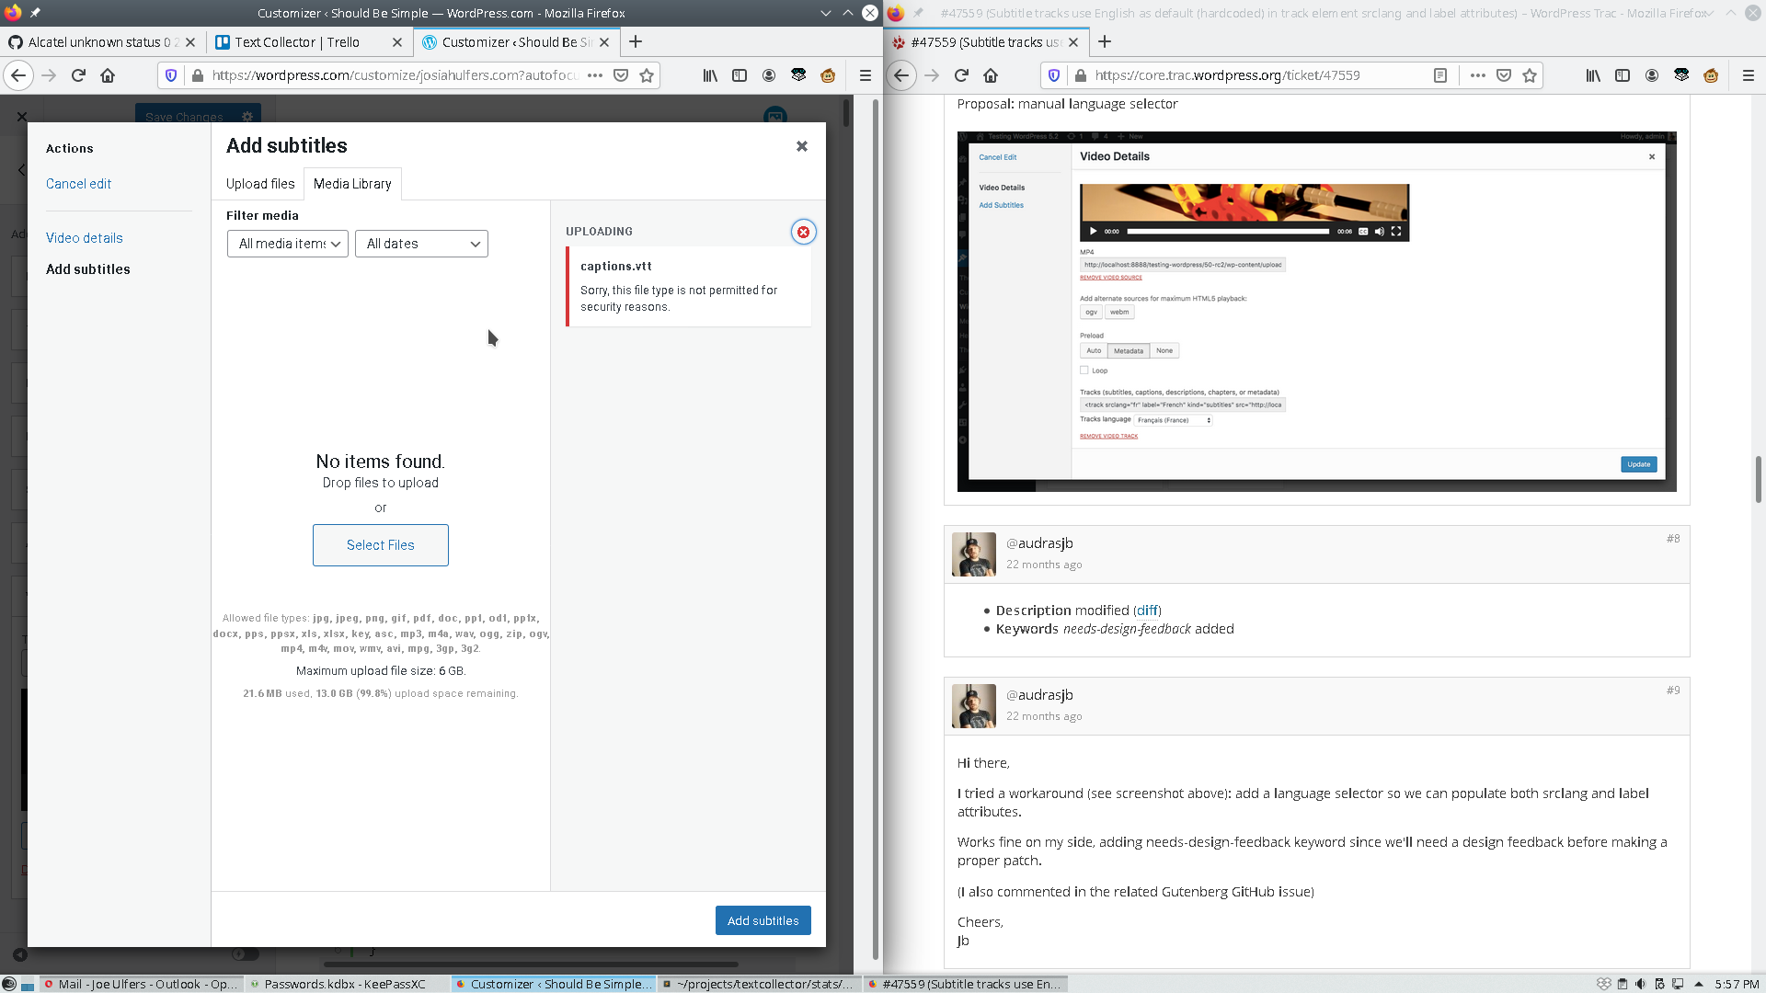Switch to Upload files tab
Image resolution: width=1766 pixels, height=993 pixels.
tap(260, 184)
